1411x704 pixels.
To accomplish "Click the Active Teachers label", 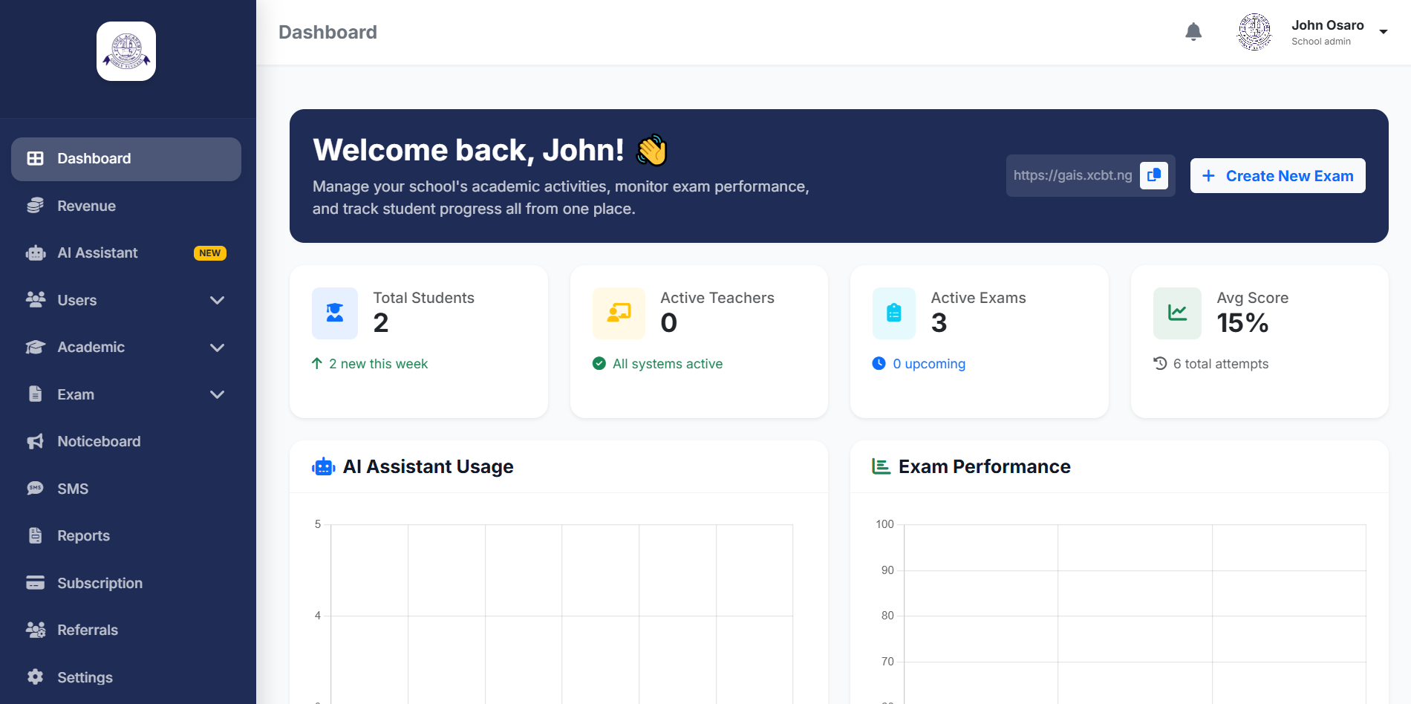I will pyautogui.click(x=717, y=298).
